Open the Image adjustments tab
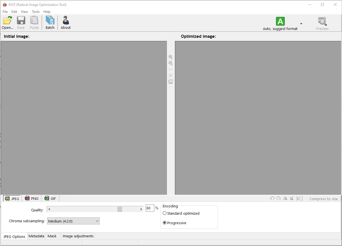The image size is (342, 246). (x=78, y=236)
